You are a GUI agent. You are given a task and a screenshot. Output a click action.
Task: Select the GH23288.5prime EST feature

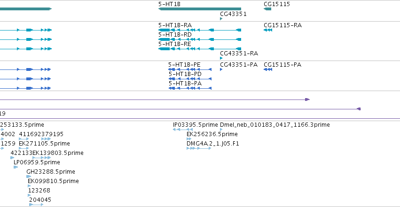point(29,176)
